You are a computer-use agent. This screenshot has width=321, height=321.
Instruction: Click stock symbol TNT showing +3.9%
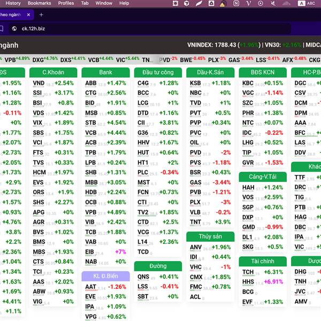(195, 222)
